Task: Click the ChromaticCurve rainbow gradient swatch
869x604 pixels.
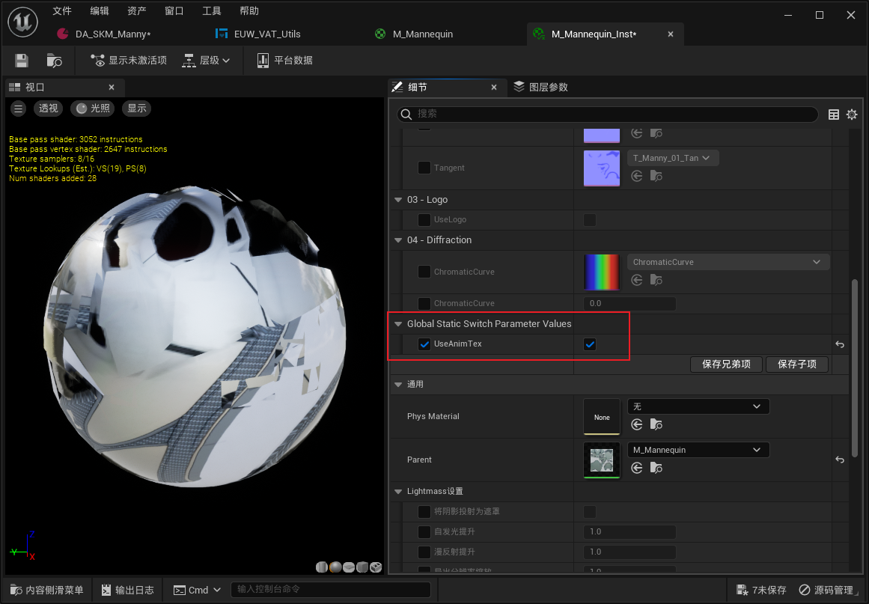Action: point(601,272)
